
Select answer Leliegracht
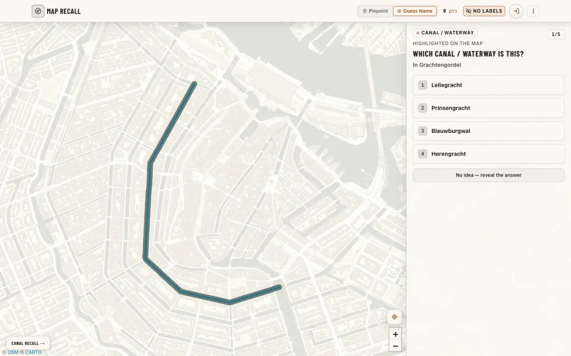coord(489,85)
